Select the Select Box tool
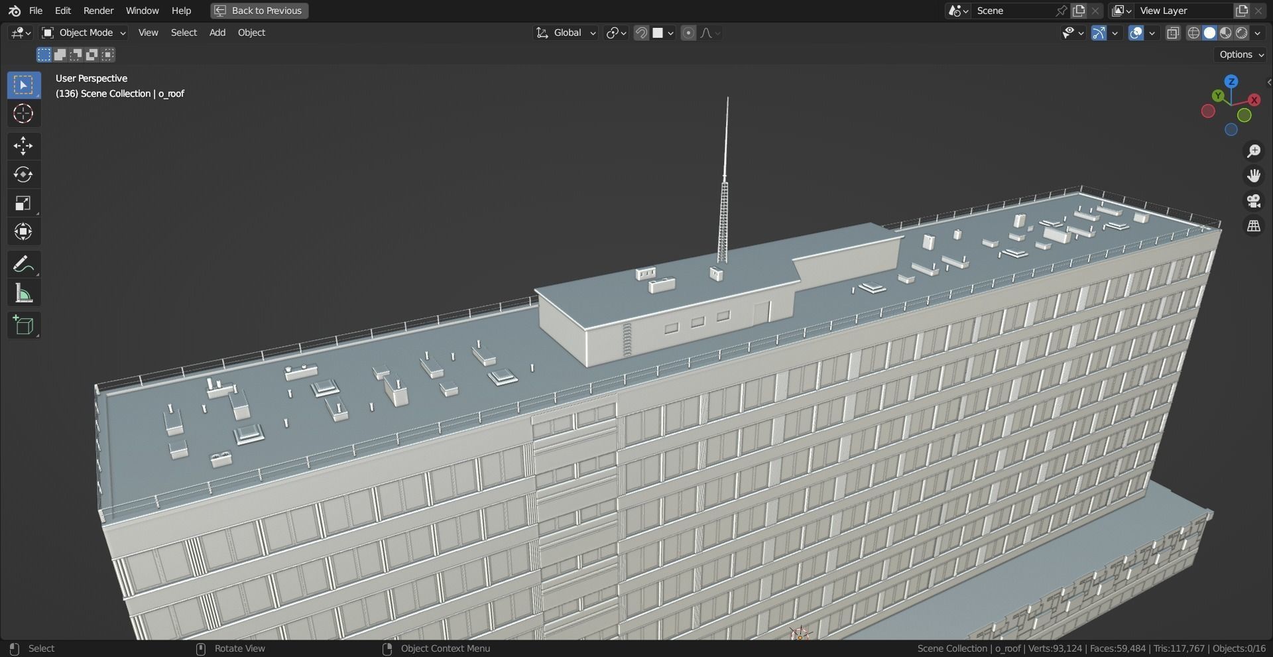Screen dimensions: 1273x657 click(24, 85)
